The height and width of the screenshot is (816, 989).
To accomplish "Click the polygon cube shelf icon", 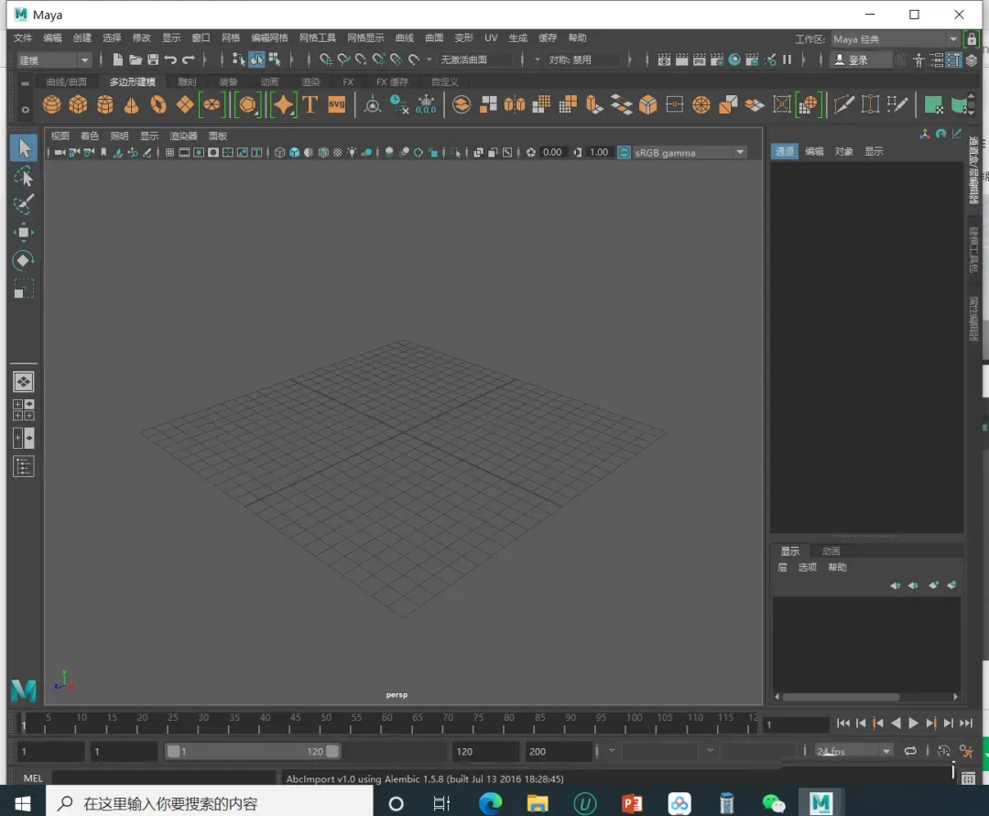I will (79, 105).
